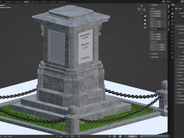Viewport: 184px width, 138px height.
Task: Open the Physics properties tab icon
Action: (x=172, y=43)
